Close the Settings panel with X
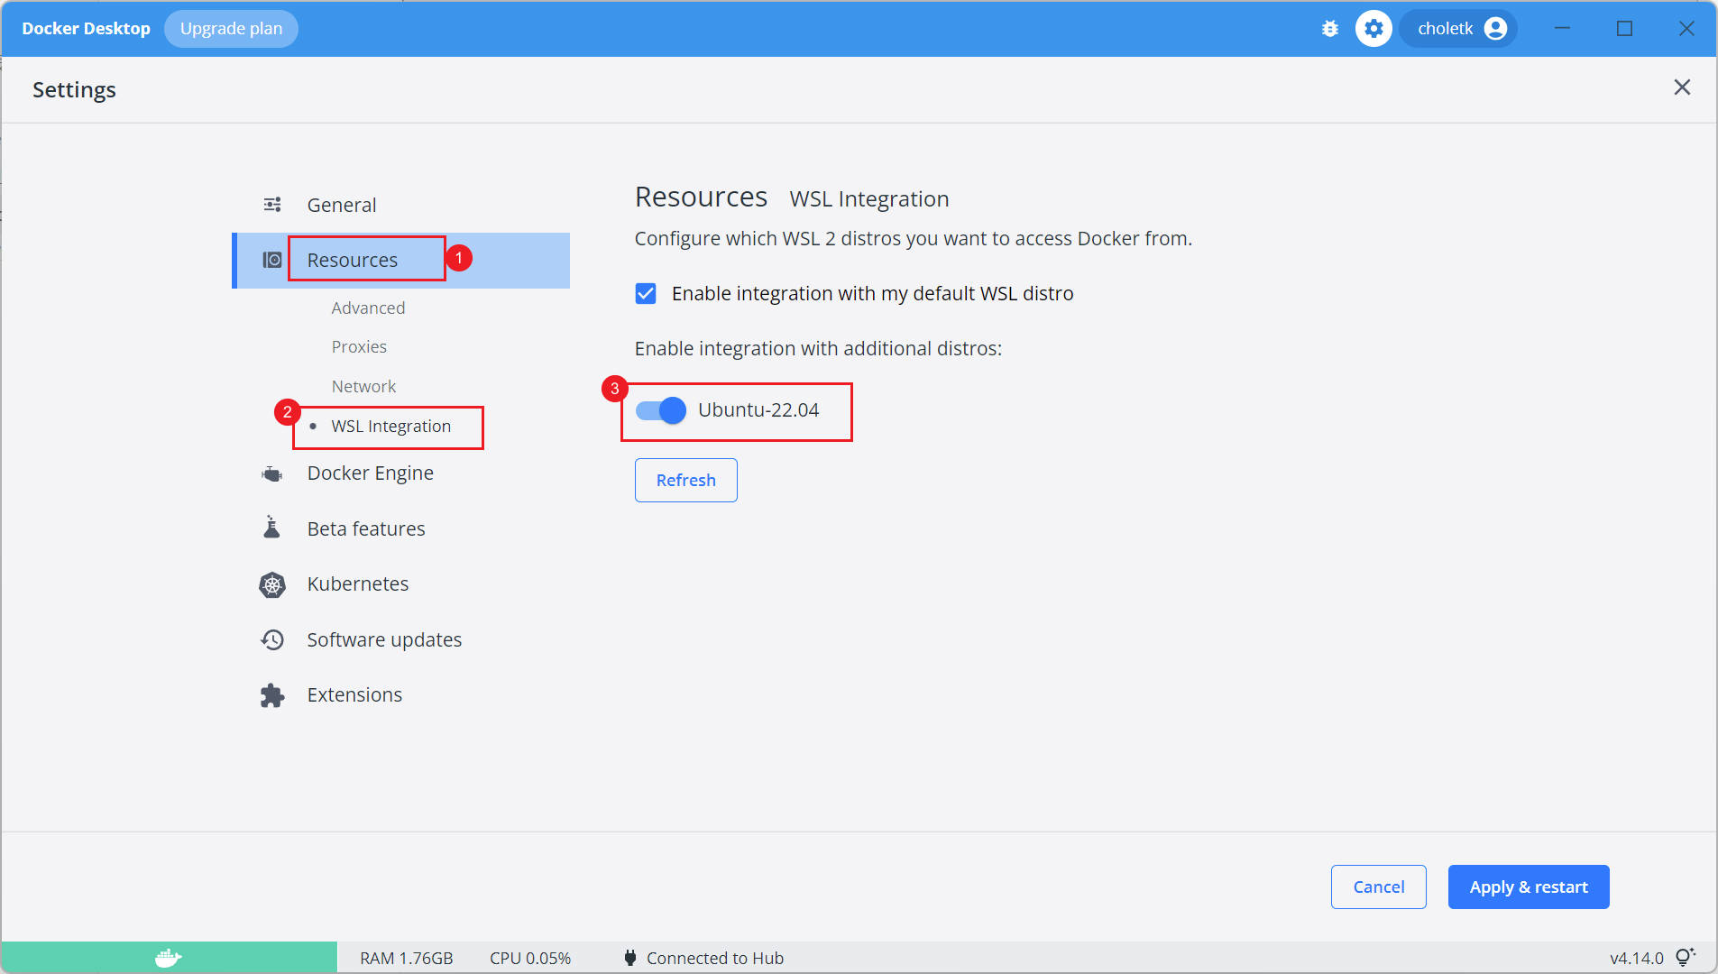The height and width of the screenshot is (974, 1718). (x=1682, y=87)
